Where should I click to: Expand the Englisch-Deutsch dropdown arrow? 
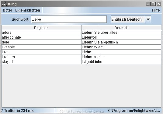point(148,19)
